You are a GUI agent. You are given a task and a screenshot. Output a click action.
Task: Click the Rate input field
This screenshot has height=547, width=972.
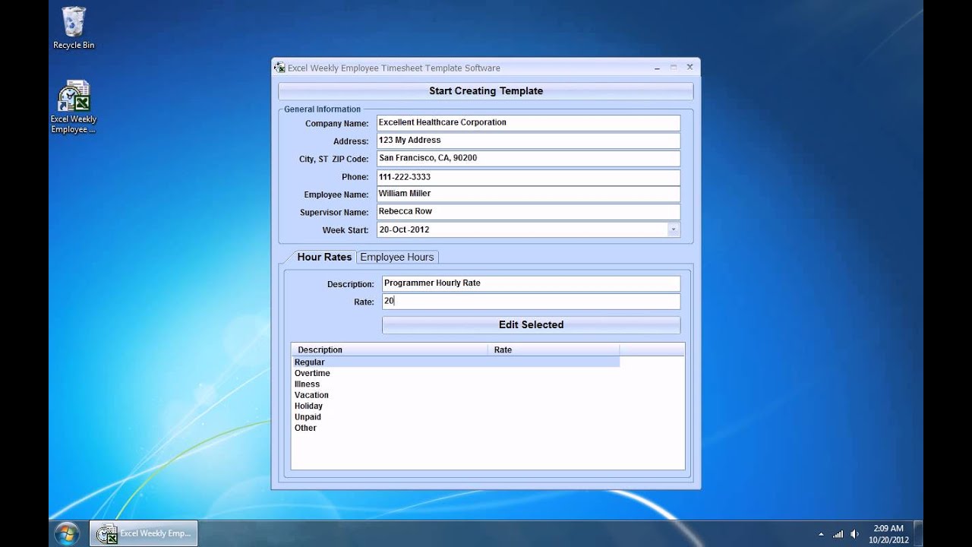coord(531,302)
